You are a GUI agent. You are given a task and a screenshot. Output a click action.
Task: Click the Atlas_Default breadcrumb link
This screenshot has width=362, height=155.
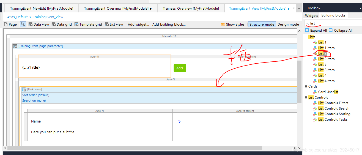[17, 17]
